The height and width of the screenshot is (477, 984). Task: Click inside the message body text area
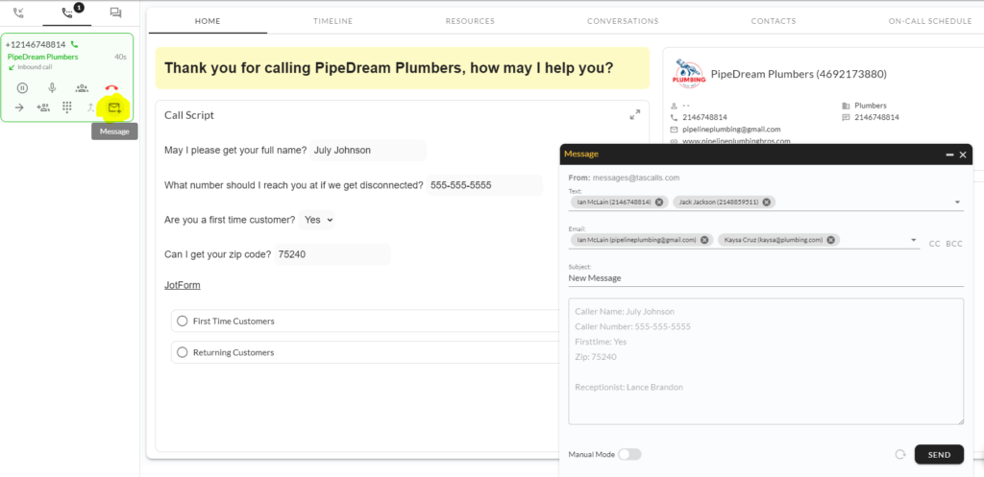[x=766, y=362]
